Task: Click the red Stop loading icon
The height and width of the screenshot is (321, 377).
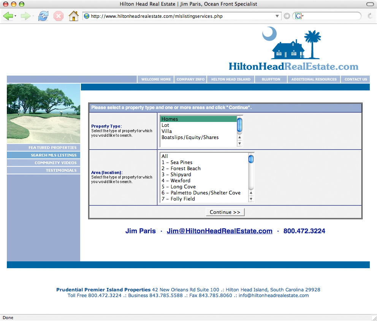Action: click(59, 16)
